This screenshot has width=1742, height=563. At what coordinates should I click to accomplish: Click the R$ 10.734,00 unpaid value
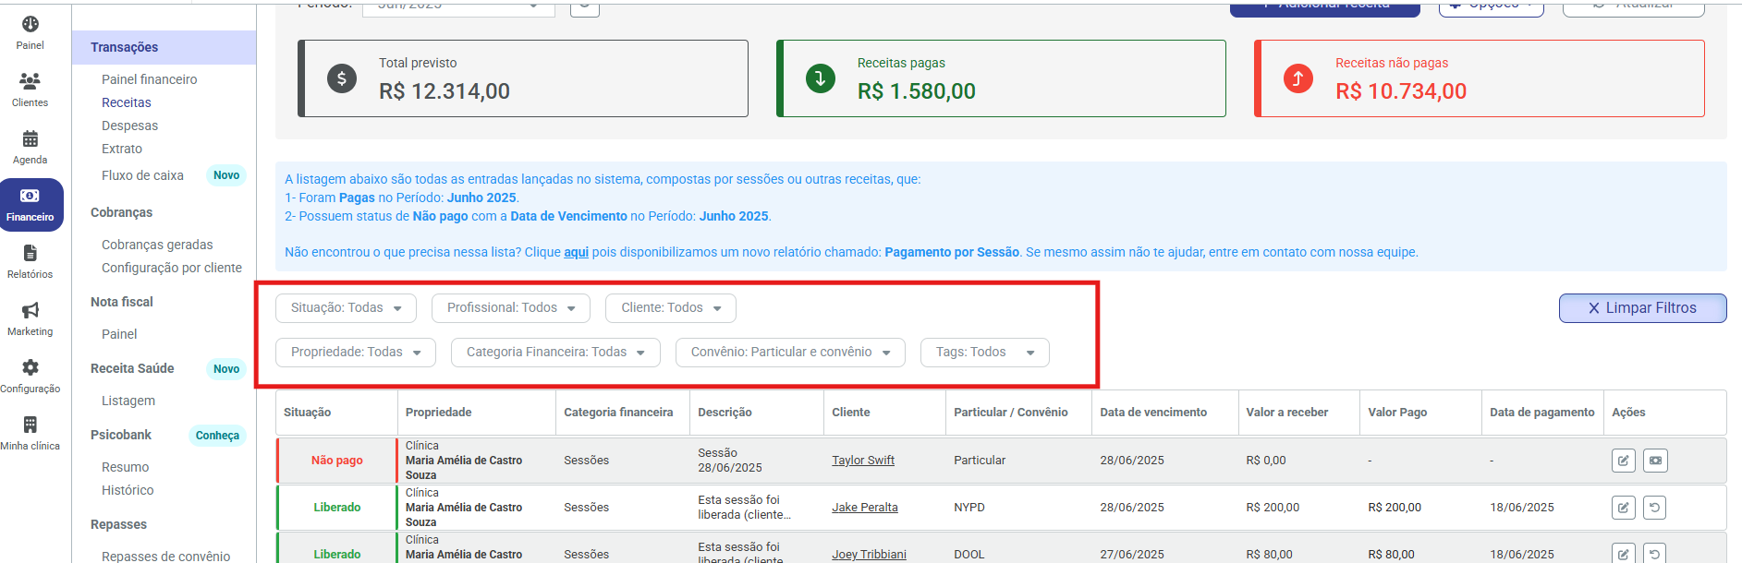pyautogui.click(x=1401, y=91)
